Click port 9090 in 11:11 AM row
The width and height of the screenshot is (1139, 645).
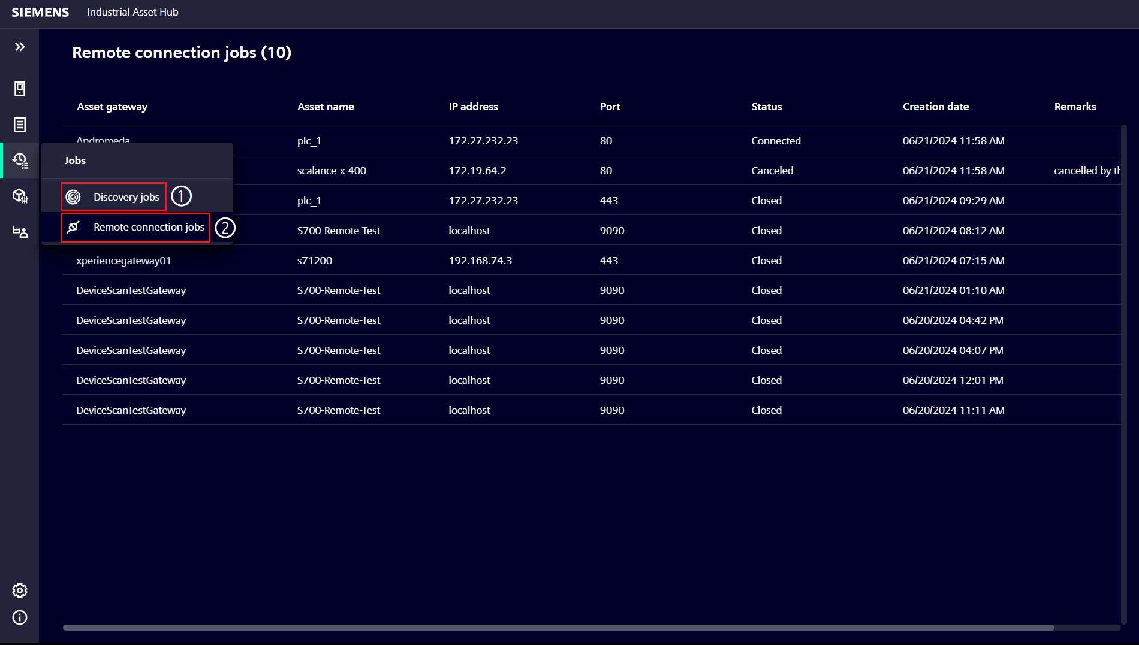612,410
